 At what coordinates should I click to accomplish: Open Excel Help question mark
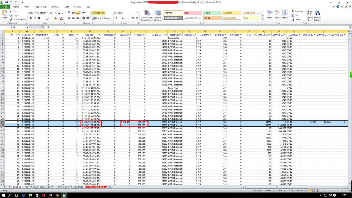tap(338, 7)
